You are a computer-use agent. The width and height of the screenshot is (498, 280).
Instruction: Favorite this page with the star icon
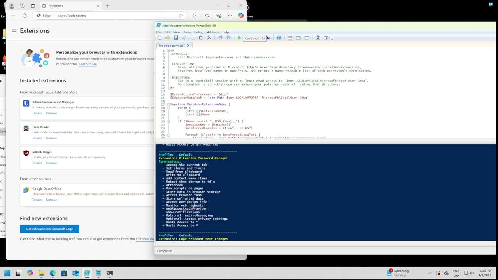point(181,16)
